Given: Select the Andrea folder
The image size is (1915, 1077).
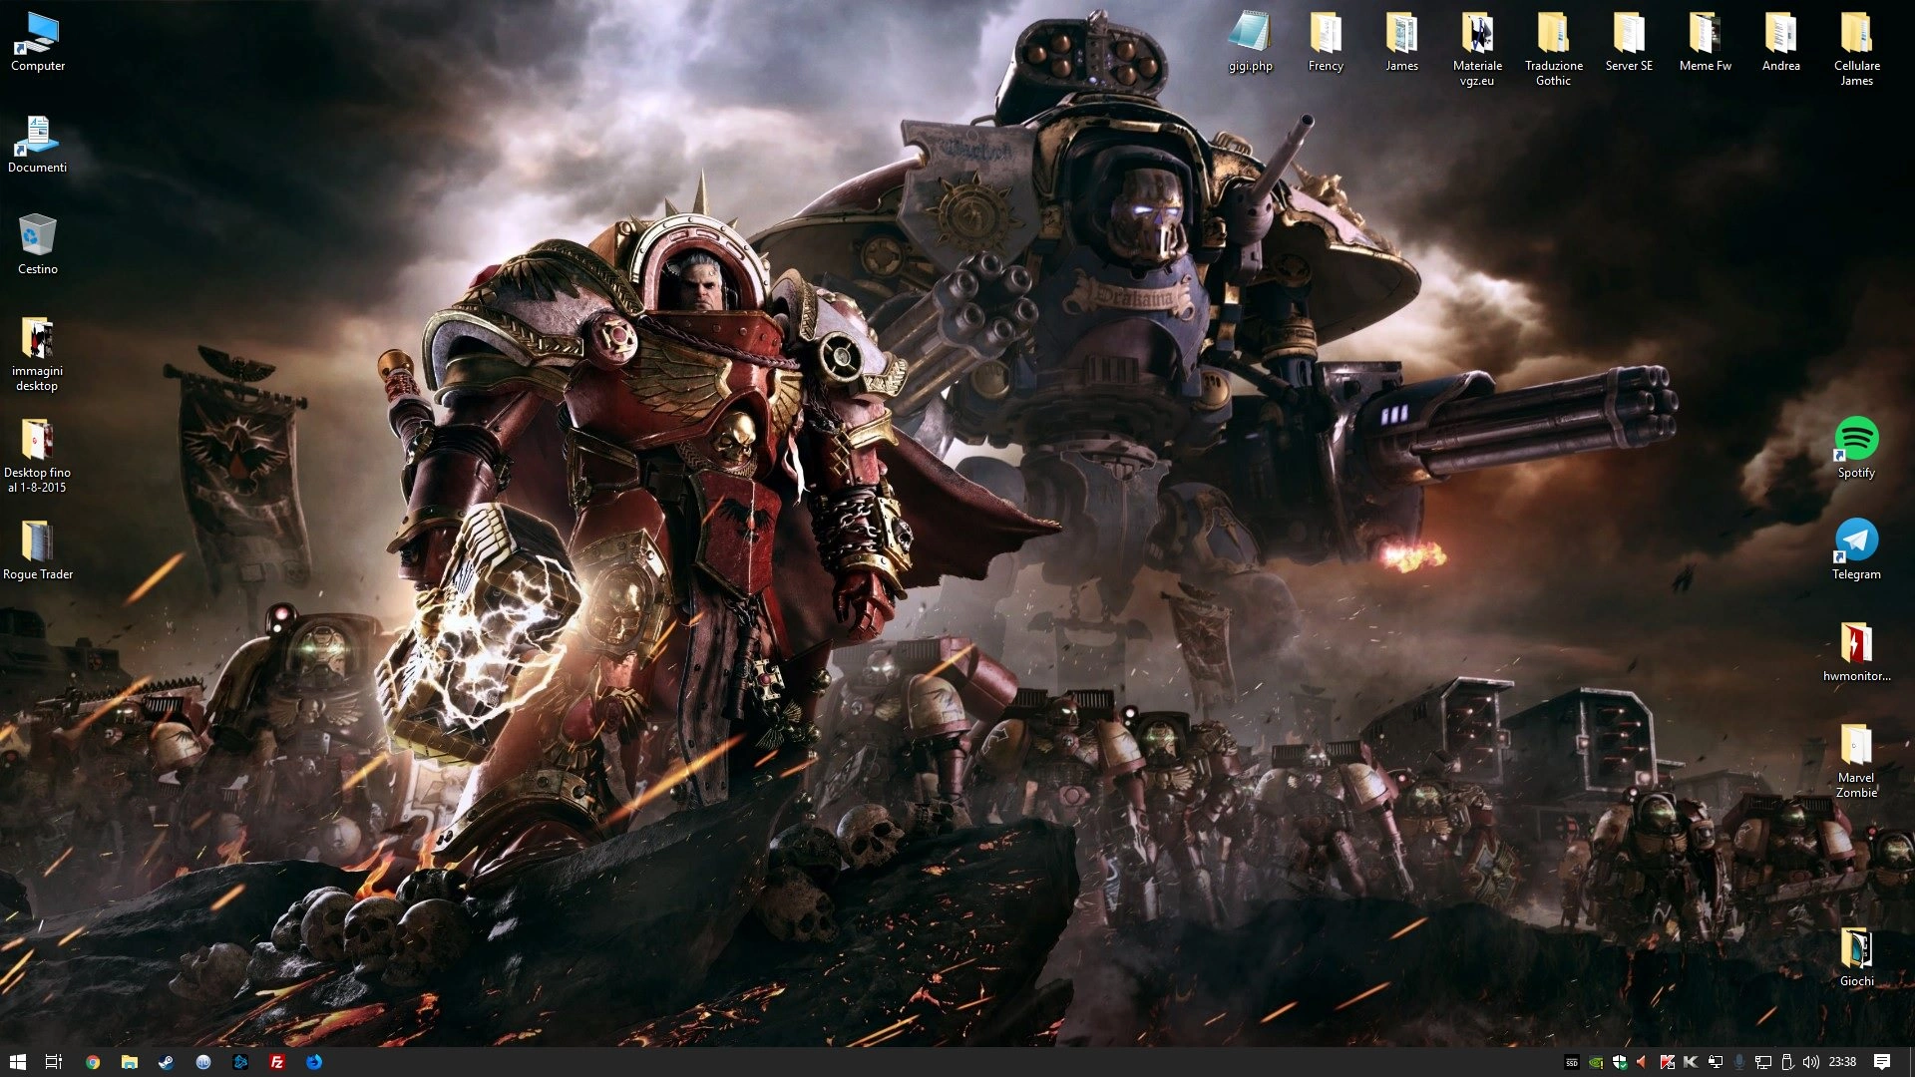Looking at the screenshot, I should 1780,42.
